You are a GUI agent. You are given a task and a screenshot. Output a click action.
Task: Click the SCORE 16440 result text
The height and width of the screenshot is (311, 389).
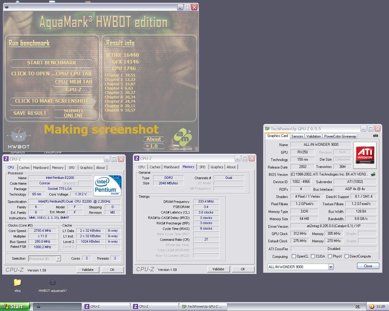pos(122,55)
